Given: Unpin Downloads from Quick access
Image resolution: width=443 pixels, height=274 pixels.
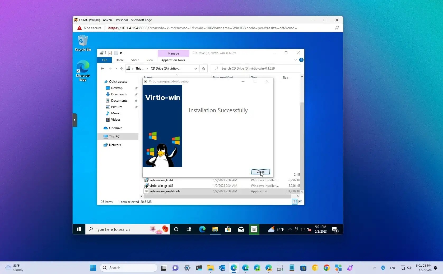Looking at the screenshot, I should tap(136, 94).
